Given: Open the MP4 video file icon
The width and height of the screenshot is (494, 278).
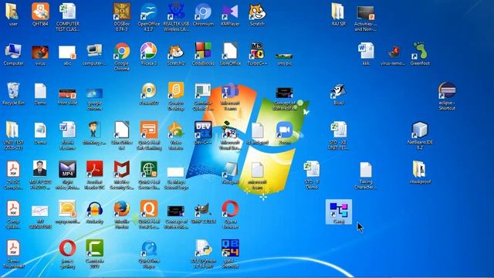Looking at the screenshot, I should click(67, 170).
